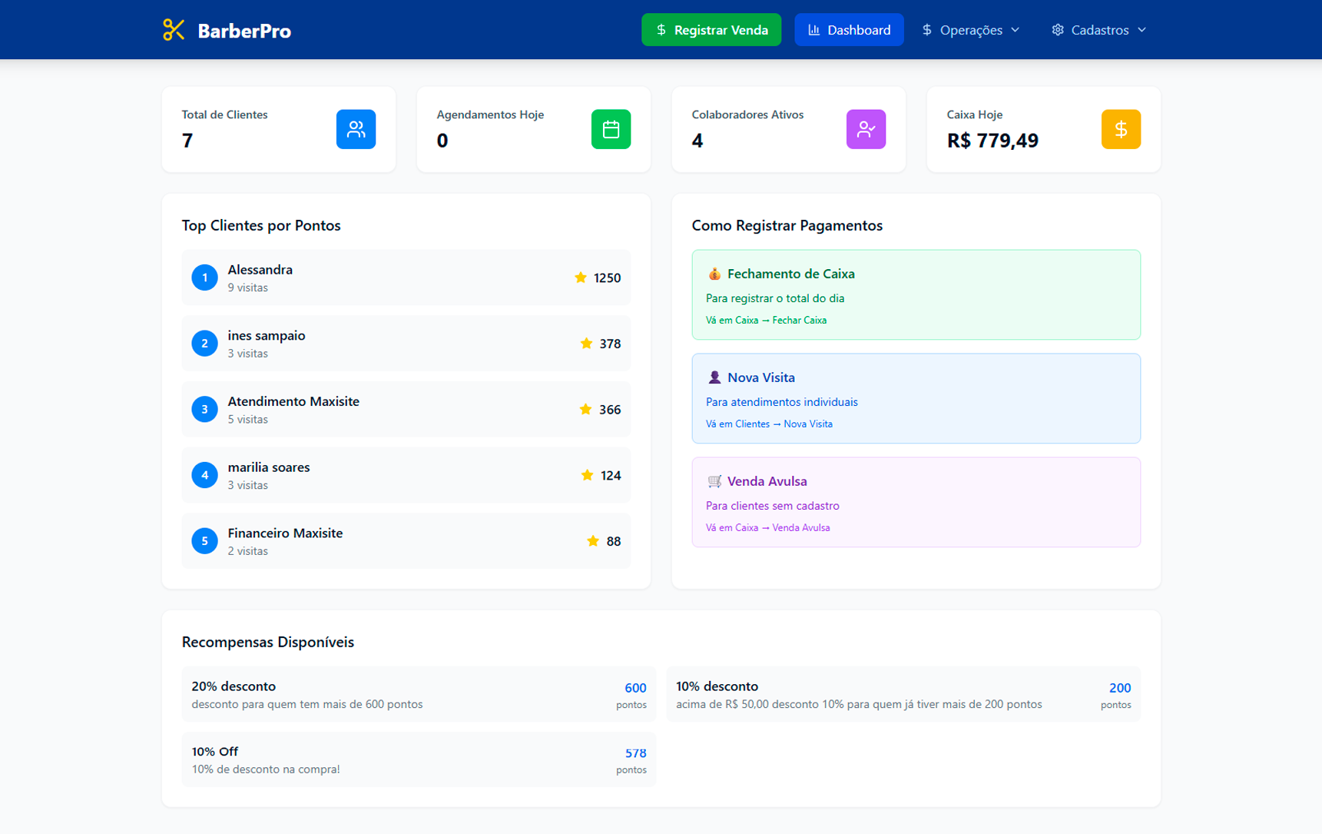Click the BarberPro brand name link
The width and height of the screenshot is (1322, 834).
click(244, 31)
